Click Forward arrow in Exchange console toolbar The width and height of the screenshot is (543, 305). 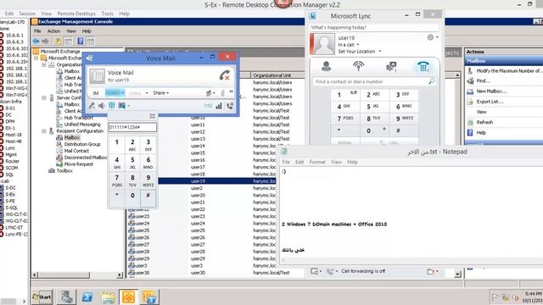[45, 42]
